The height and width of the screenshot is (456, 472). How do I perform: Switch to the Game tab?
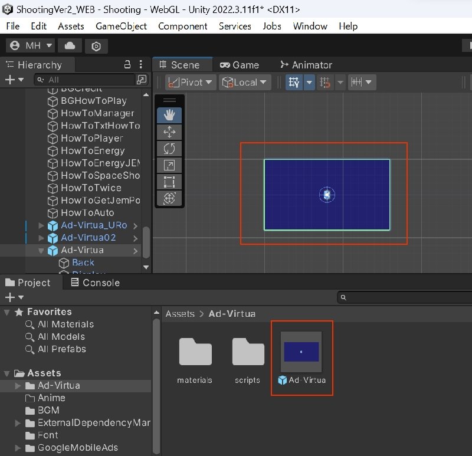pyautogui.click(x=240, y=65)
